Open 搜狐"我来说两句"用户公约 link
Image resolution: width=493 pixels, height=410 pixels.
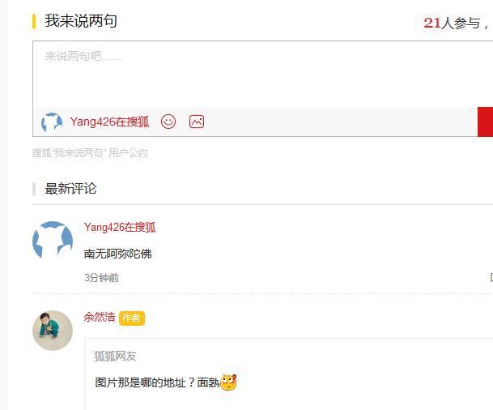pos(90,153)
